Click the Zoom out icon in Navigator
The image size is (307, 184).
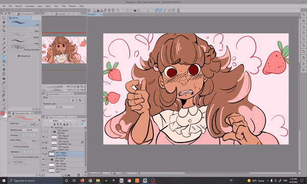click(x=72, y=86)
